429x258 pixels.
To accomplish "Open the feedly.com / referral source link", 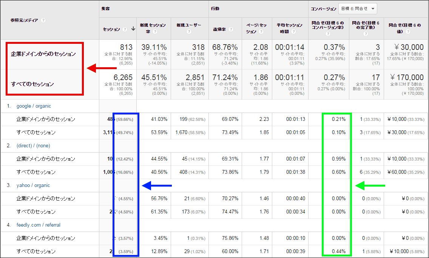I will 38,225.
